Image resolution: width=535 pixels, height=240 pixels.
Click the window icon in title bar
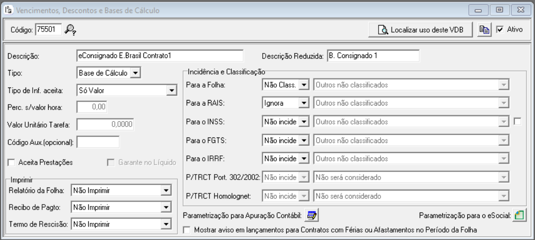click(9, 10)
